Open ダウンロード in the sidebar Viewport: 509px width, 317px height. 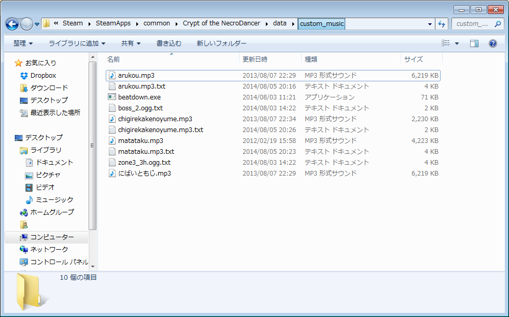49,88
